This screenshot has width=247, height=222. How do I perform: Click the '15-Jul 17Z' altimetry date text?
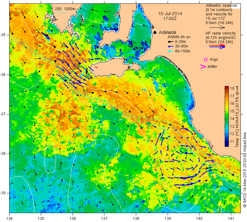[x=215, y=18]
